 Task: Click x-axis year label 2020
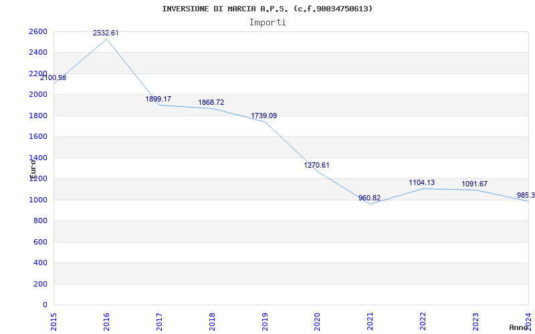click(x=317, y=322)
